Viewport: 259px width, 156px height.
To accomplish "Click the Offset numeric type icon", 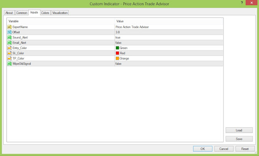I will (9, 32).
